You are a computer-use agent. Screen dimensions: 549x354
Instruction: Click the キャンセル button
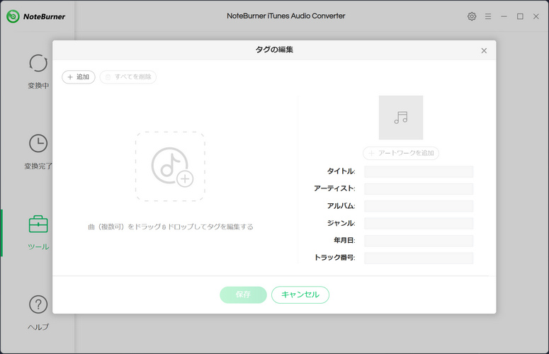point(300,295)
